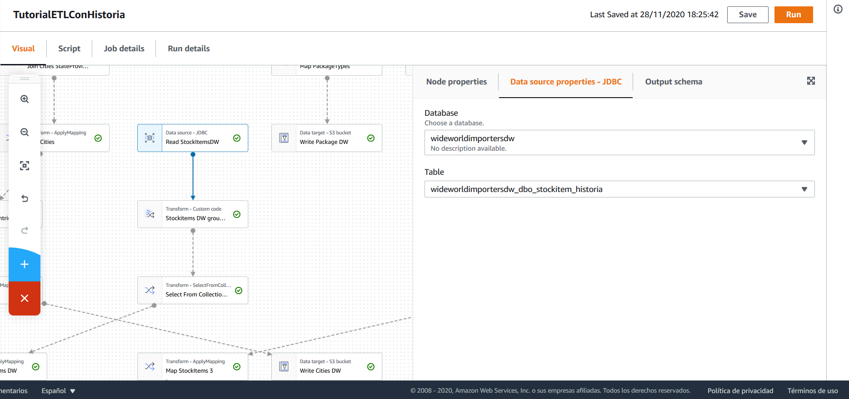Viewport: 849px width, 399px height.
Task: Grab the toolbar drag handle
Action: [x=25, y=79]
